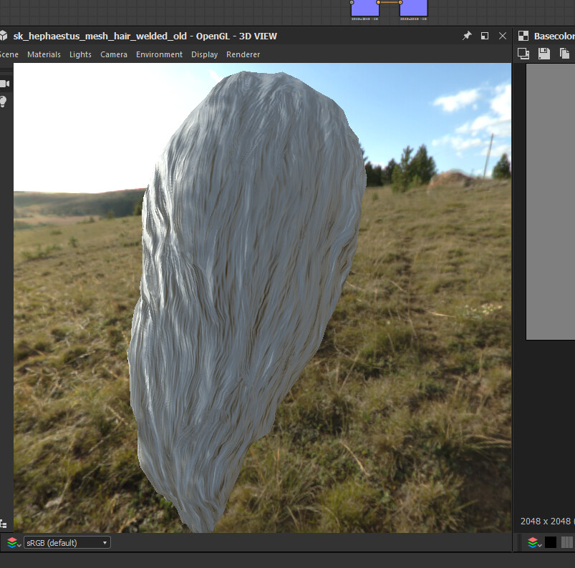Viewport: 575px width, 568px height.
Task: Open the color layers icon below 3D view
Action: (13, 543)
